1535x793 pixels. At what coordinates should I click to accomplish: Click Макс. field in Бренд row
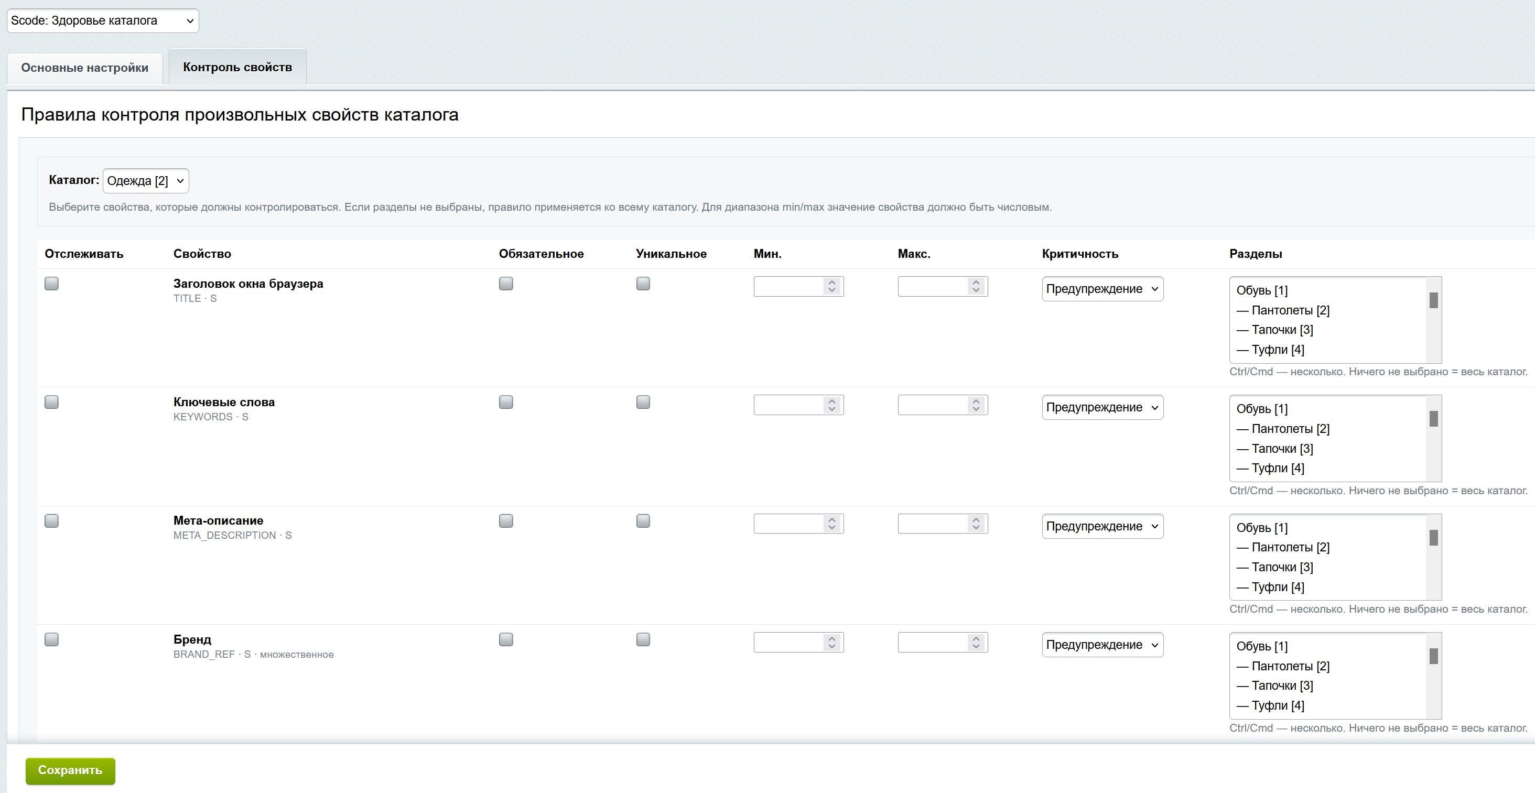(943, 642)
